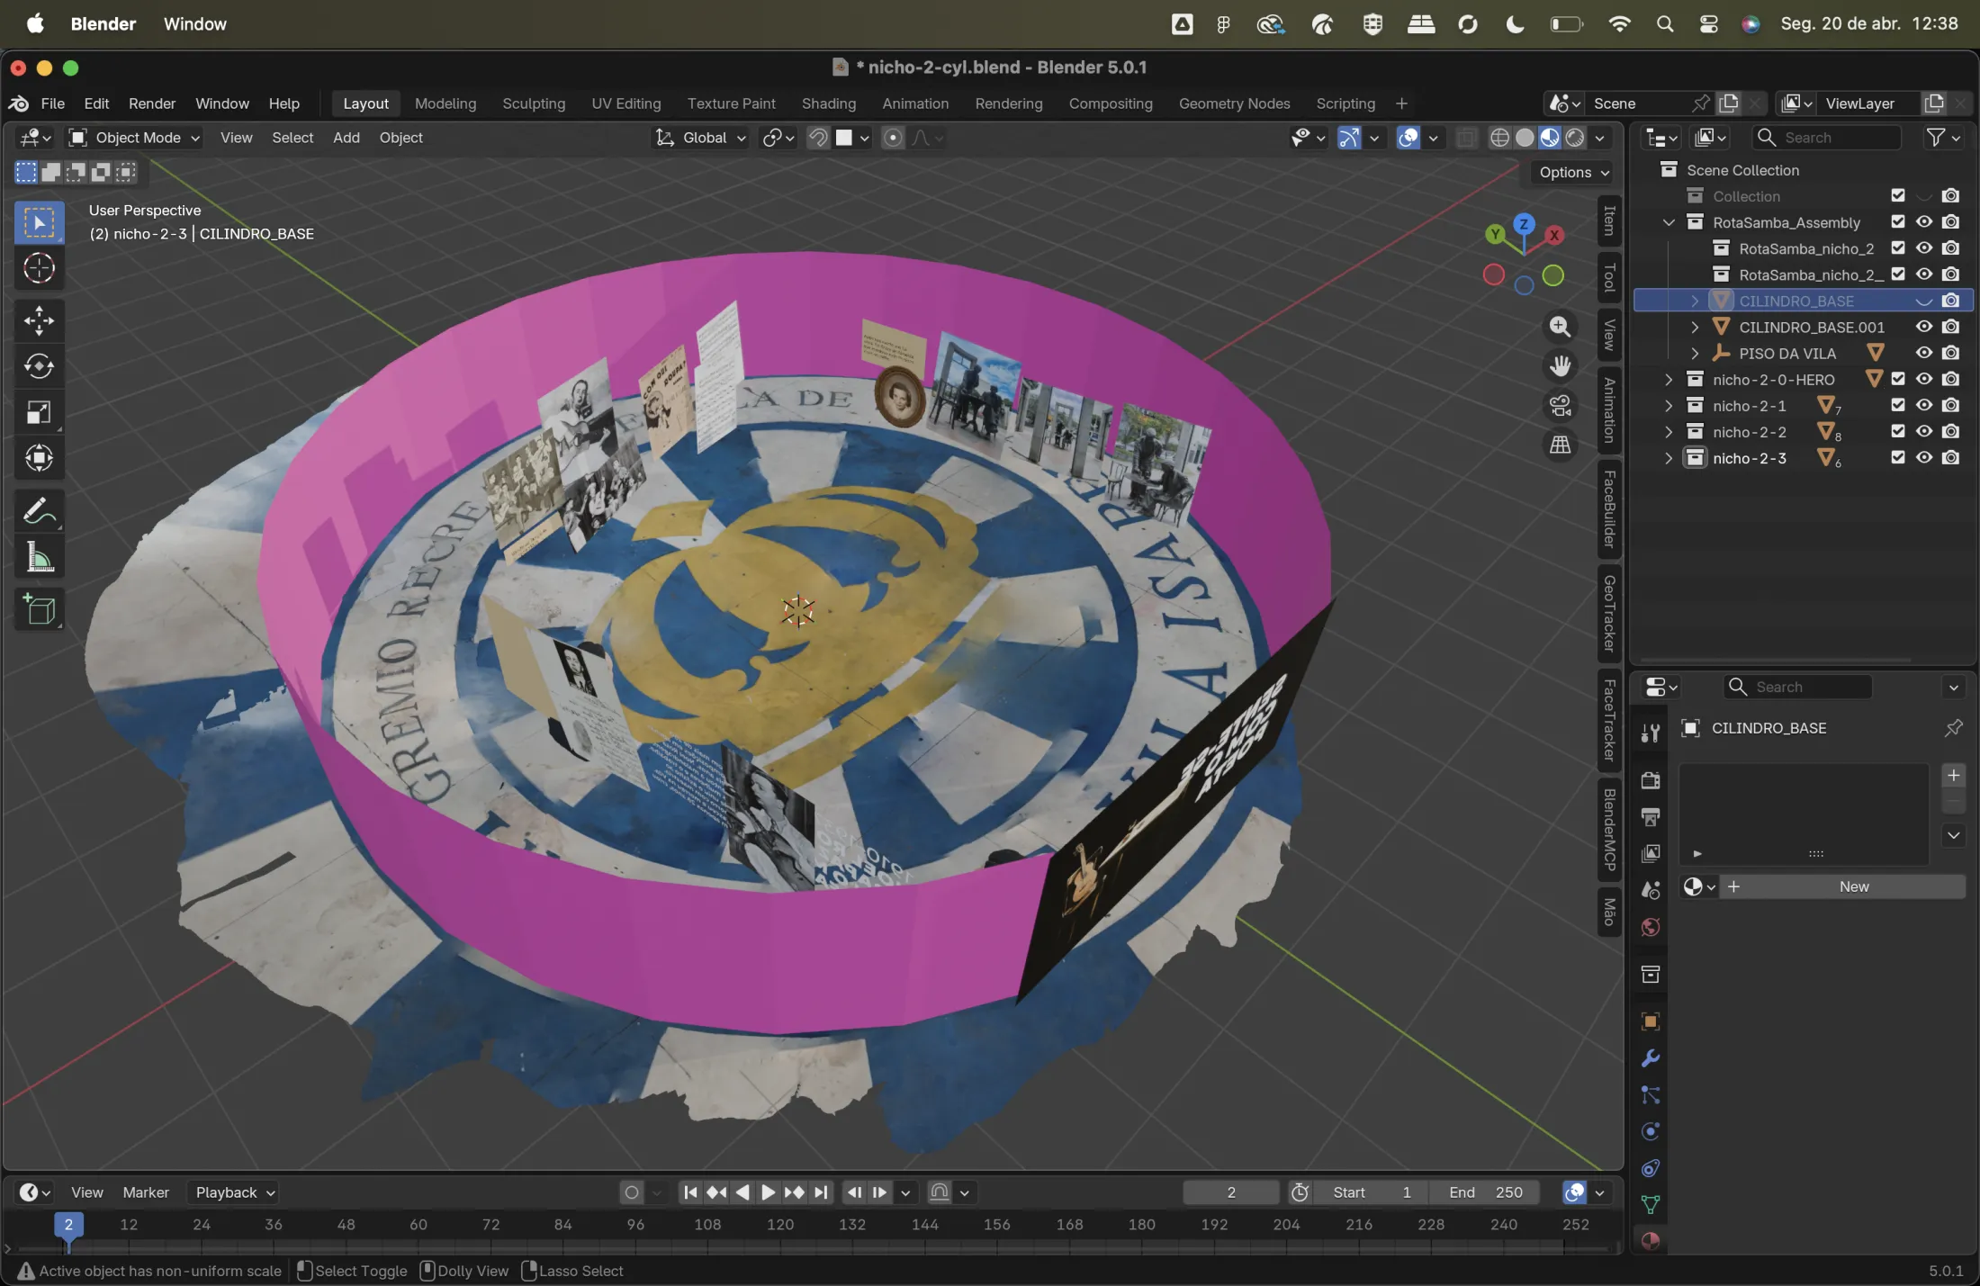The image size is (1980, 1286).
Task: Toggle camera view icon in viewport
Action: 1560,406
